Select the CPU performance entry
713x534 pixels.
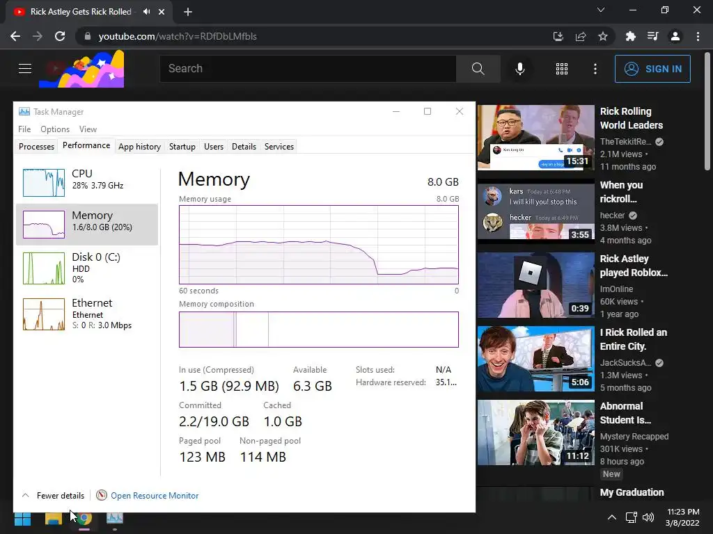click(87, 183)
